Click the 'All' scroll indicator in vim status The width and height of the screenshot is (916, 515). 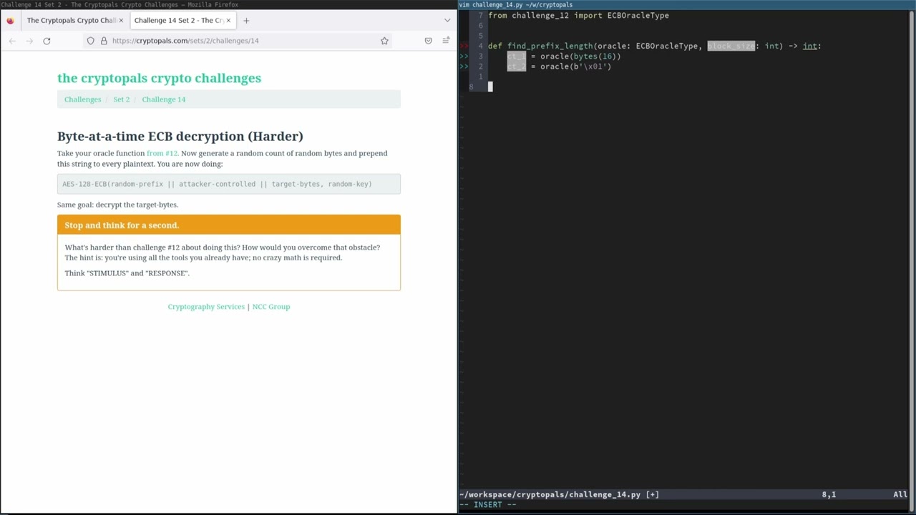click(x=900, y=494)
